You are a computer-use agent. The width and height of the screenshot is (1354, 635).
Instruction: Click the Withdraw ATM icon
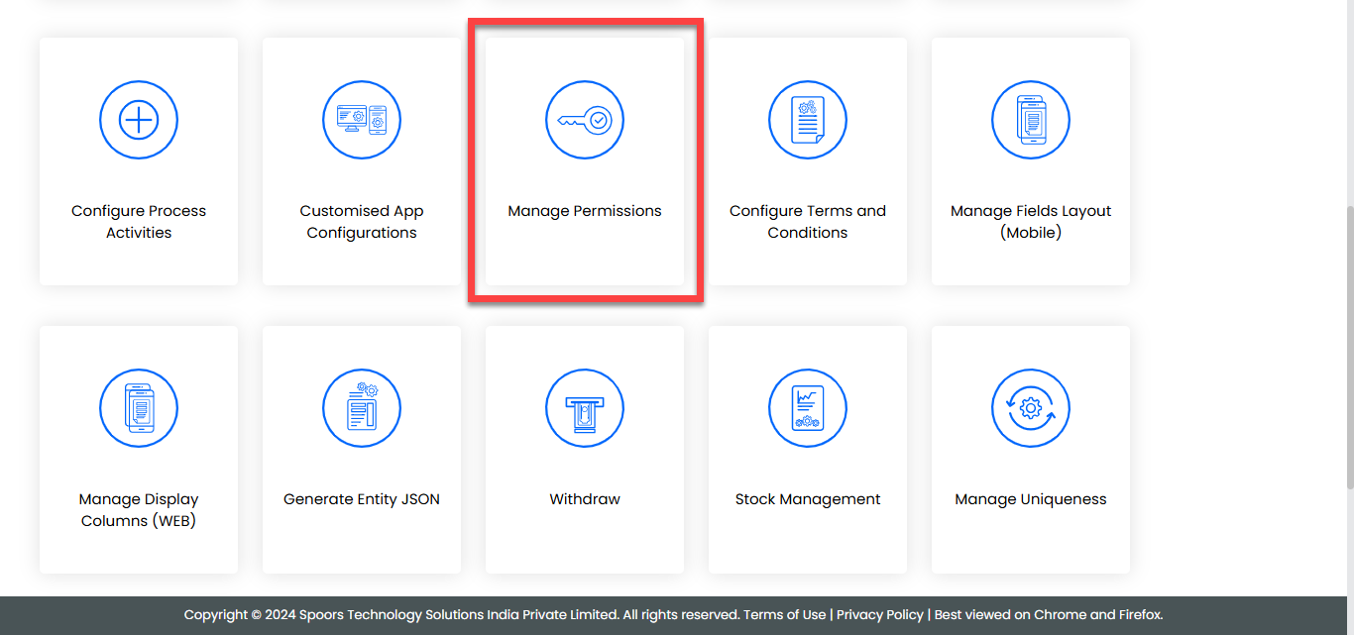click(585, 408)
